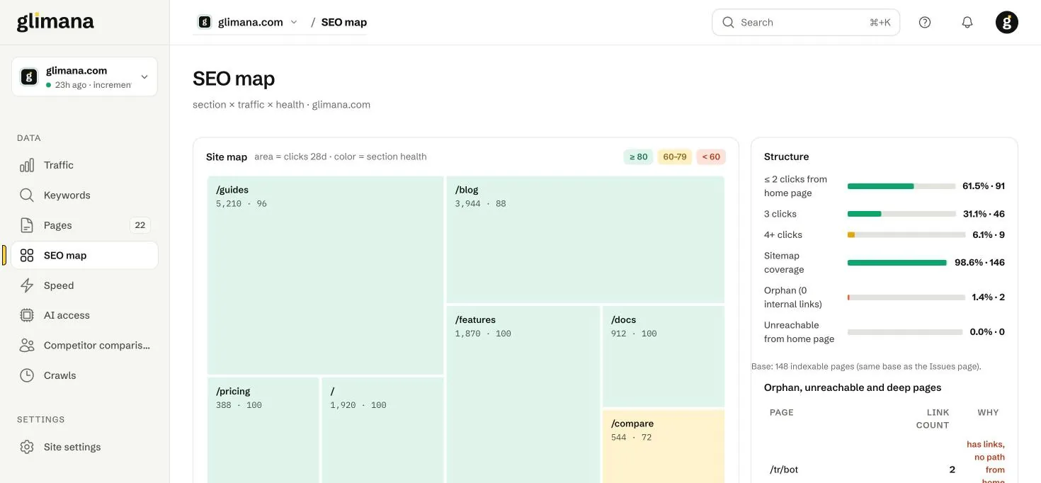Click the green ≥ 80 legend swatch
The height and width of the screenshot is (483, 1041).
click(x=638, y=157)
